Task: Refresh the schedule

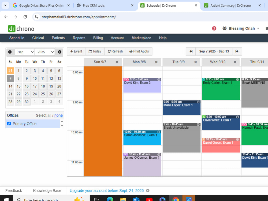Action: 115,51
